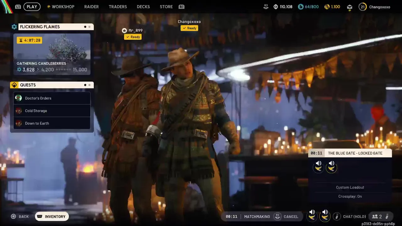Click the CHAT (HOLD) button
402x226 pixels.
pos(354,217)
